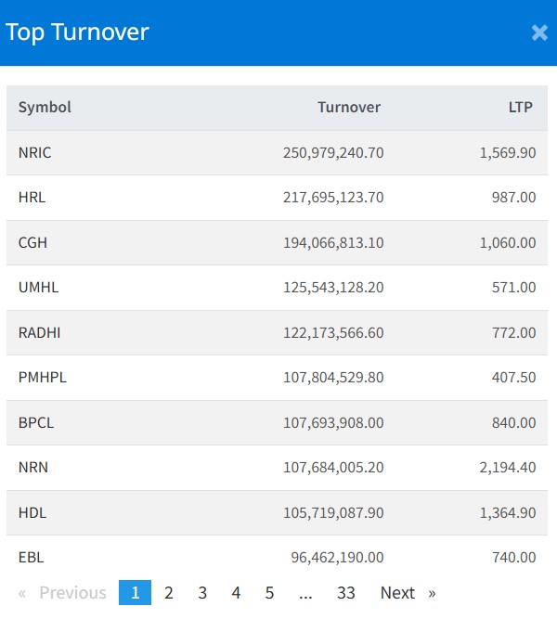
Task: Select the HRL symbol
Action: tap(32, 198)
